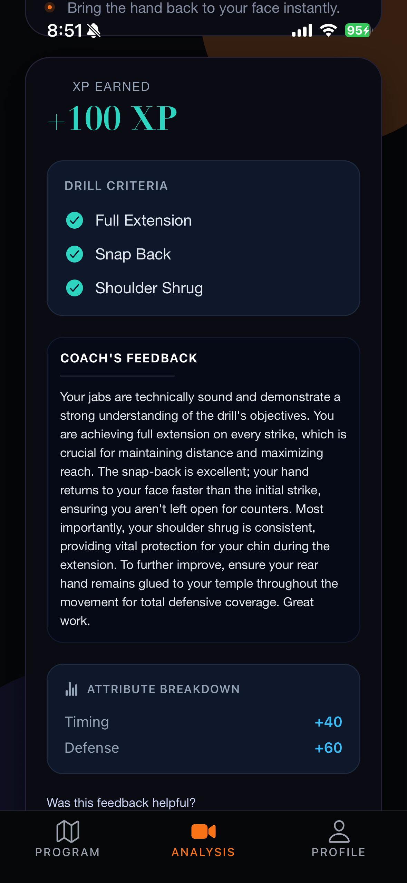This screenshot has width=407, height=883.
Task: Tap the Shoulder Shrug checkmark icon
Action: tap(75, 288)
